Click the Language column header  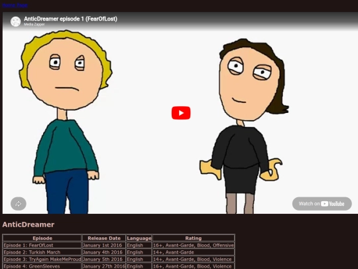pyautogui.click(x=139, y=238)
